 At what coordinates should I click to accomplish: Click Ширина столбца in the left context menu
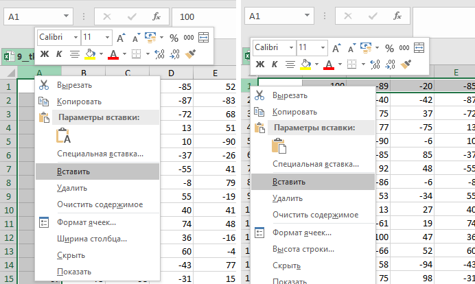point(92,239)
